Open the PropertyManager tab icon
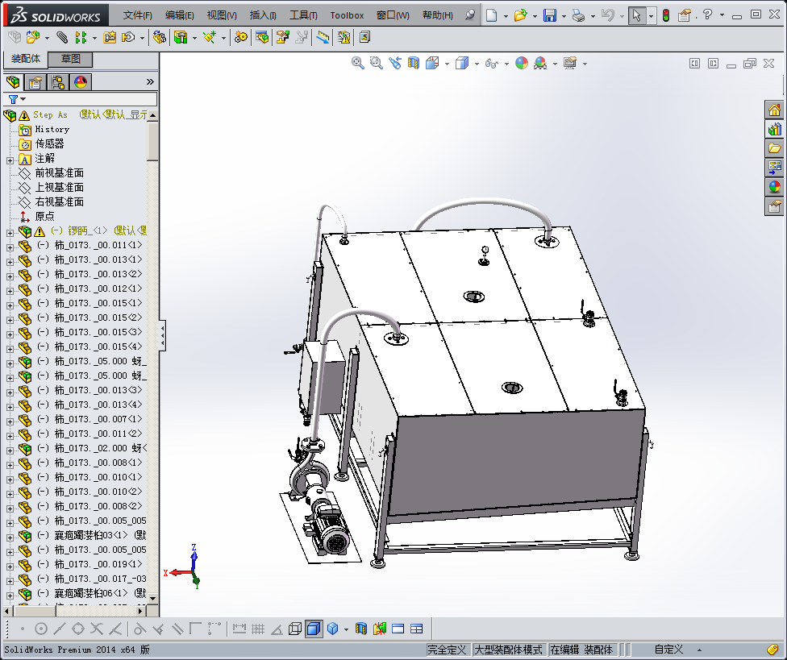 pos(35,81)
